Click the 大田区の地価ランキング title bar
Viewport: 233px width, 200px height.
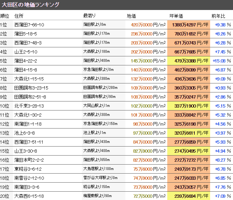pyautogui.click(x=31, y=5)
